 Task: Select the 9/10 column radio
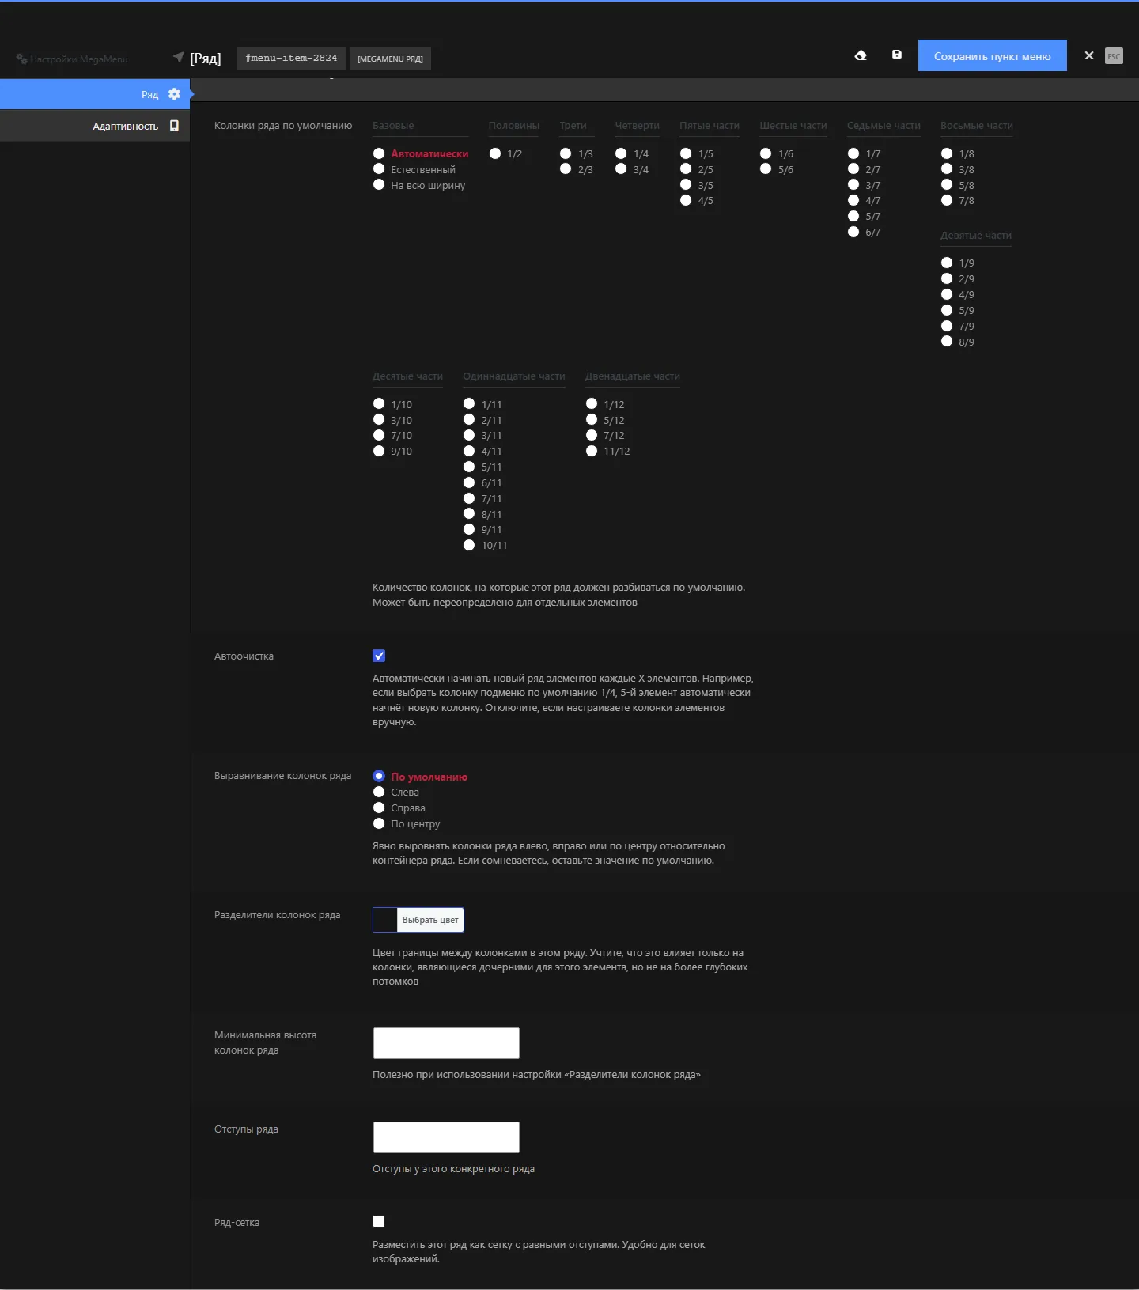pos(379,451)
